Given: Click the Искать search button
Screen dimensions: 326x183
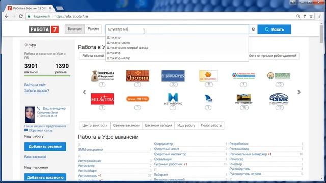Looking at the screenshot, I should (274, 29).
